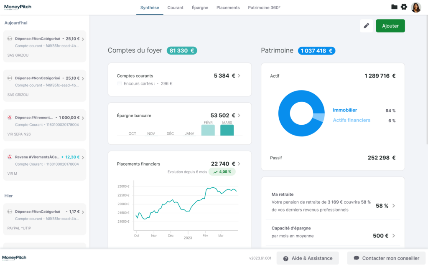Image resolution: width=428 pixels, height=267 pixels.
Task: Click the pencil edit icon button
Action: [367, 26]
